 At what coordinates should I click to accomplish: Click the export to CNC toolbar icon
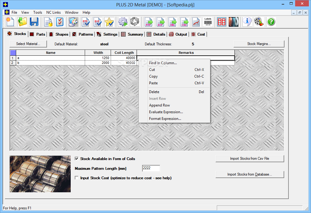click(x=184, y=22)
